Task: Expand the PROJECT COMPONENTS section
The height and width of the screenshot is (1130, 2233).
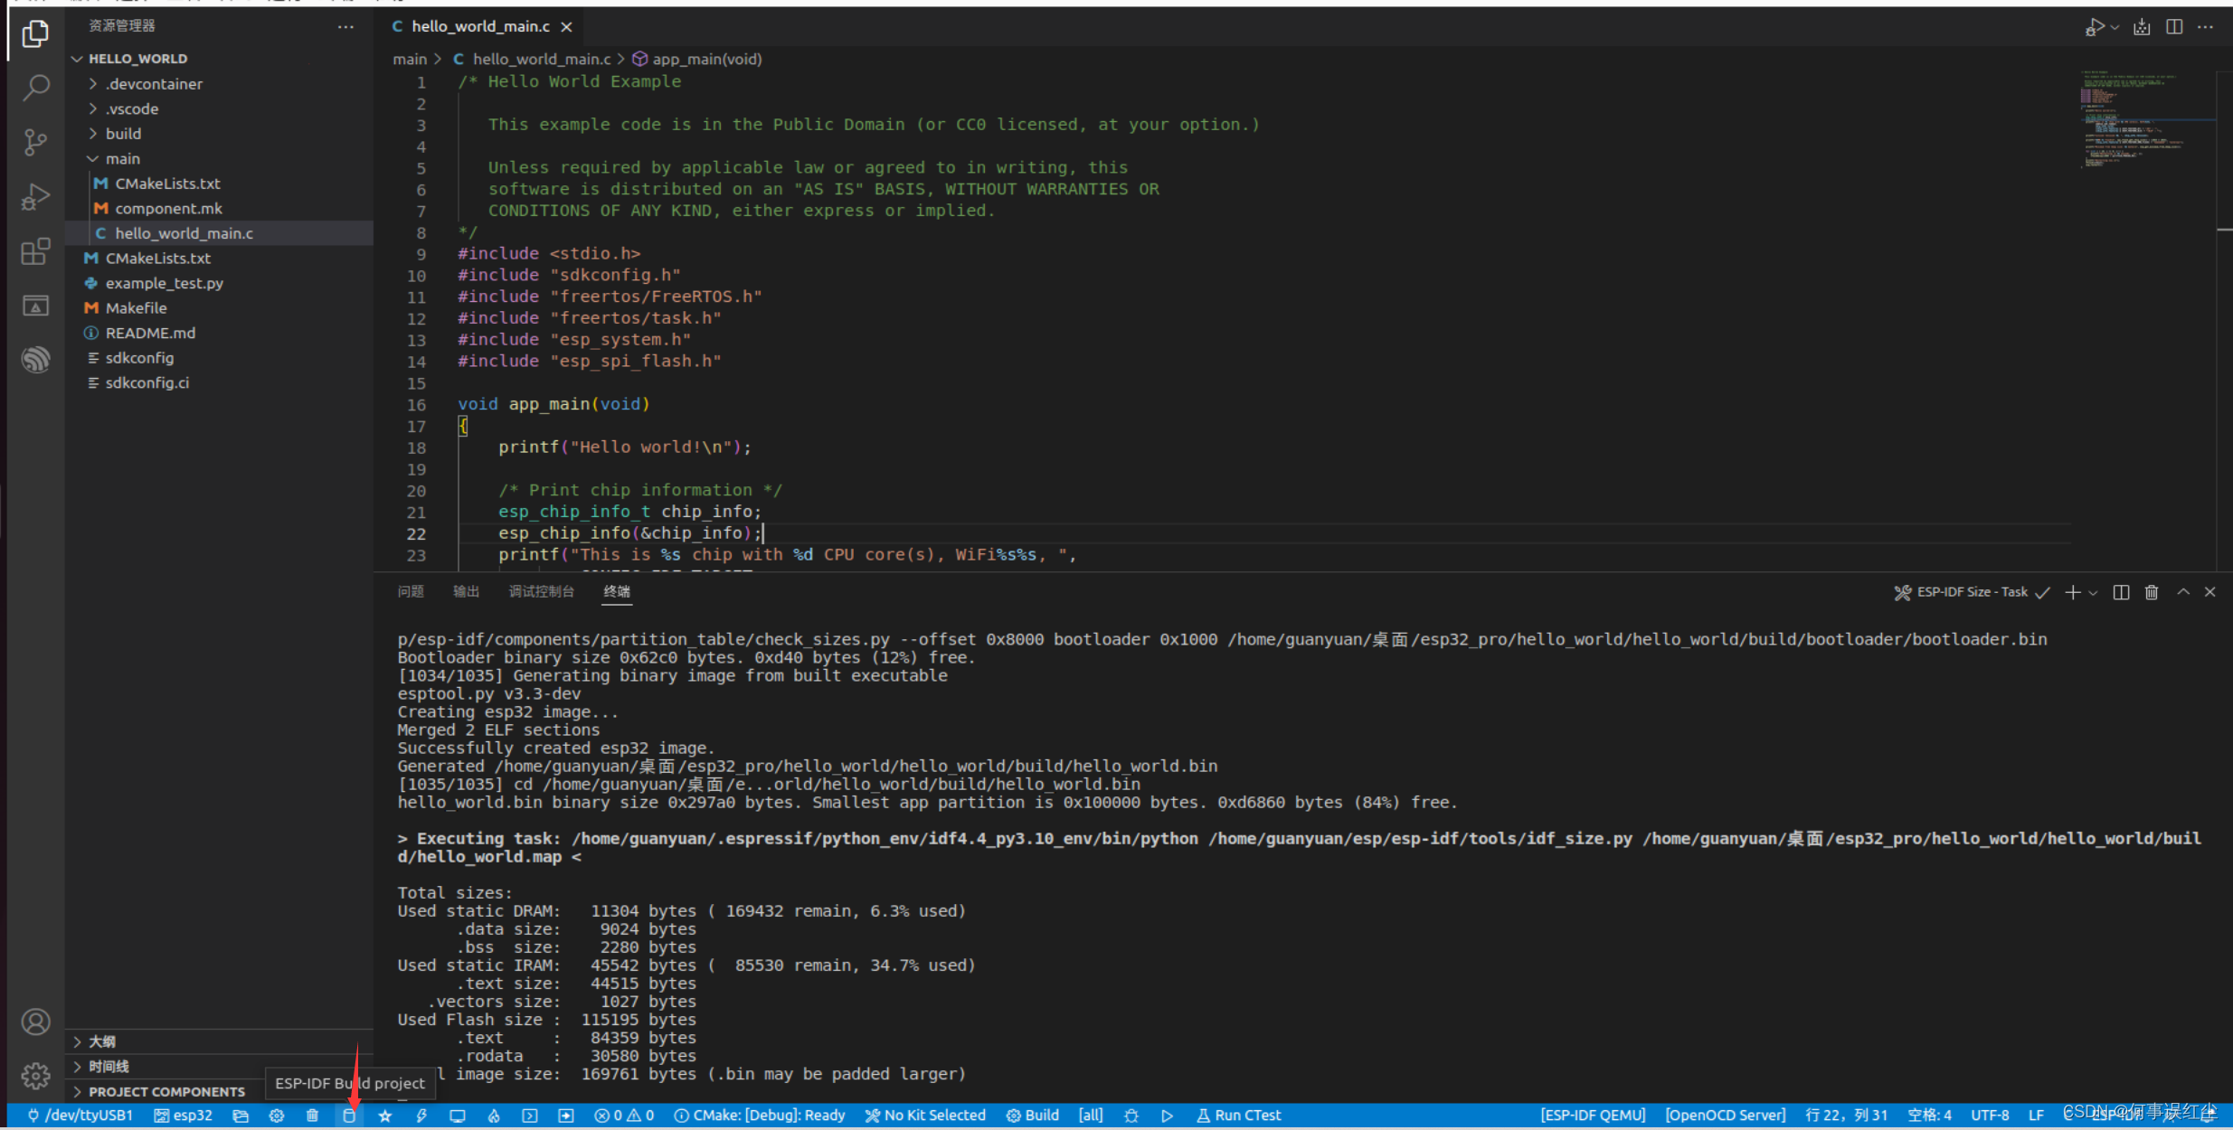Action: tap(166, 1091)
